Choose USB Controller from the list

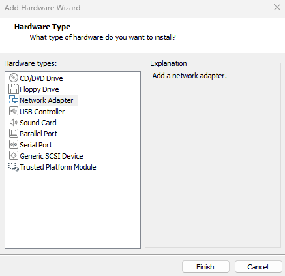click(42, 112)
